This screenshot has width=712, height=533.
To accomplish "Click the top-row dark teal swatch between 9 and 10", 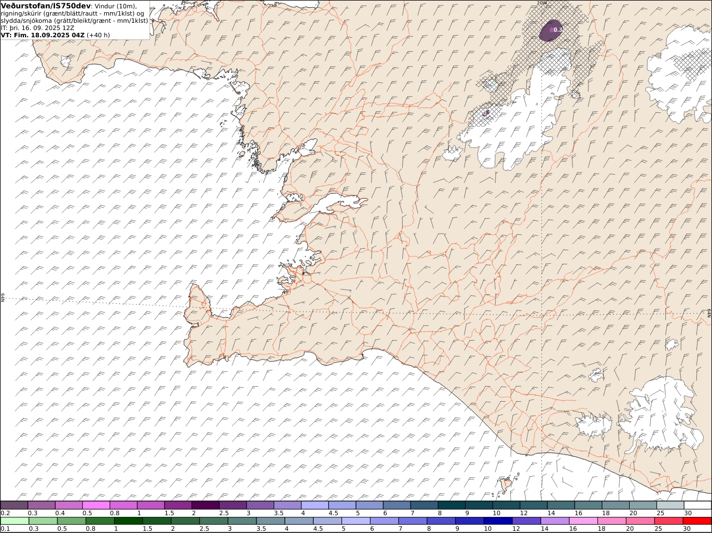I will pyautogui.click(x=479, y=505).
